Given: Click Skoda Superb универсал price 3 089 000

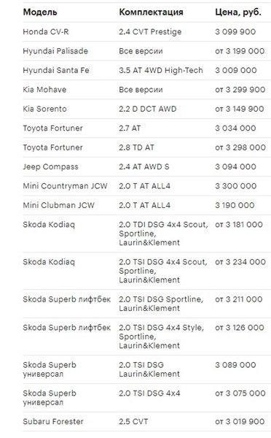Looking at the screenshot, I should coord(235,365).
